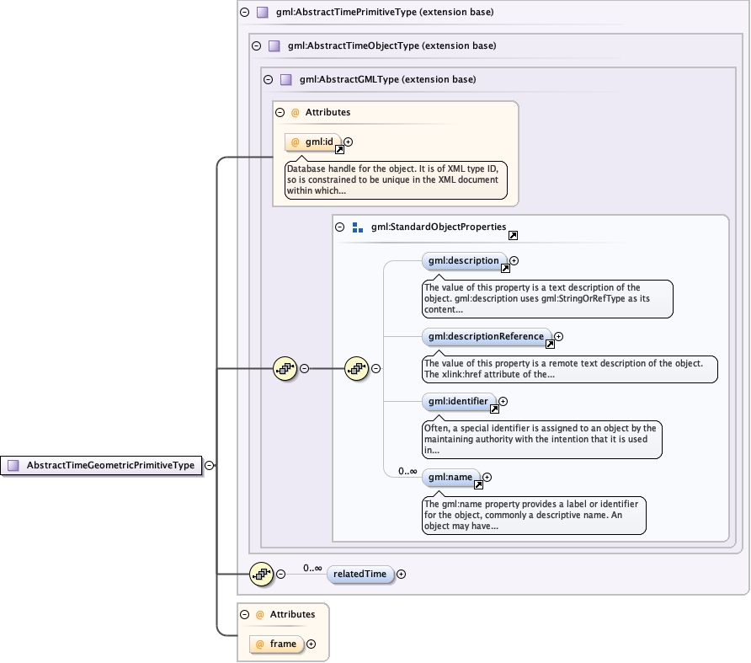Click the 0..∞ cardinality beside relatedTime

(312, 569)
